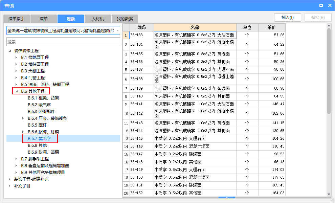The image size is (335, 203).
Task: Expand the 装饰工程-绿建补充 node
Action: (x=9, y=179)
